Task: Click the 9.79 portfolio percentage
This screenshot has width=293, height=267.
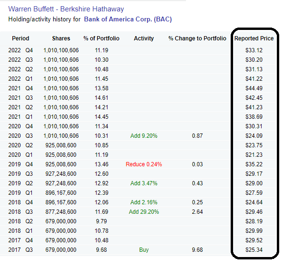Action: pyautogui.click(x=101, y=221)
